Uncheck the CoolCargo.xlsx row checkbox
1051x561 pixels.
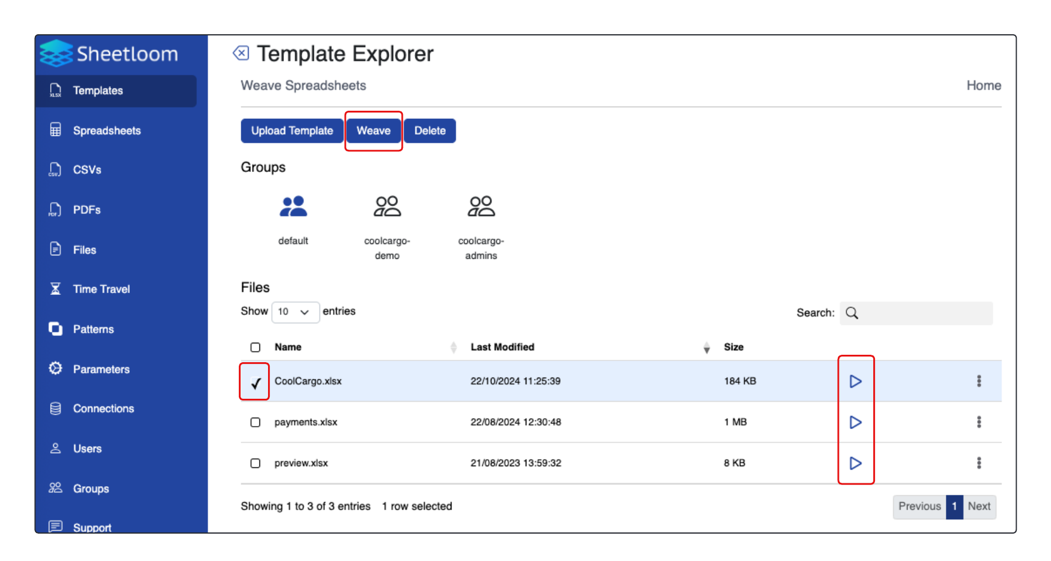pyautogui.click(x=255, y=383)
